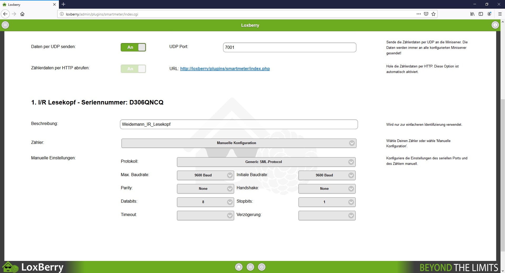The width and height of the screenshot is (505, 273).
Task: Go to Firefox home page icon
Action: pos(22,14)
